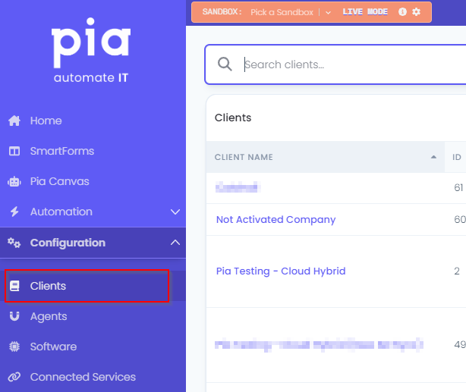
Task: Open Pia Testing - Cloud Hybrid client
Action: pos(281,271)
